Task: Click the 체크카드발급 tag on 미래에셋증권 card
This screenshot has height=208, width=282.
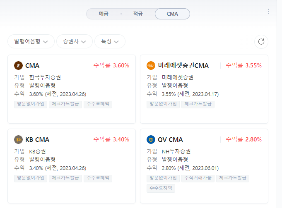Action: [x=198, y=104]
